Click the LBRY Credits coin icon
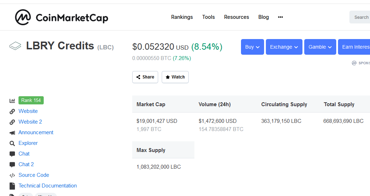The image size is (370, 196). [15, 46]
